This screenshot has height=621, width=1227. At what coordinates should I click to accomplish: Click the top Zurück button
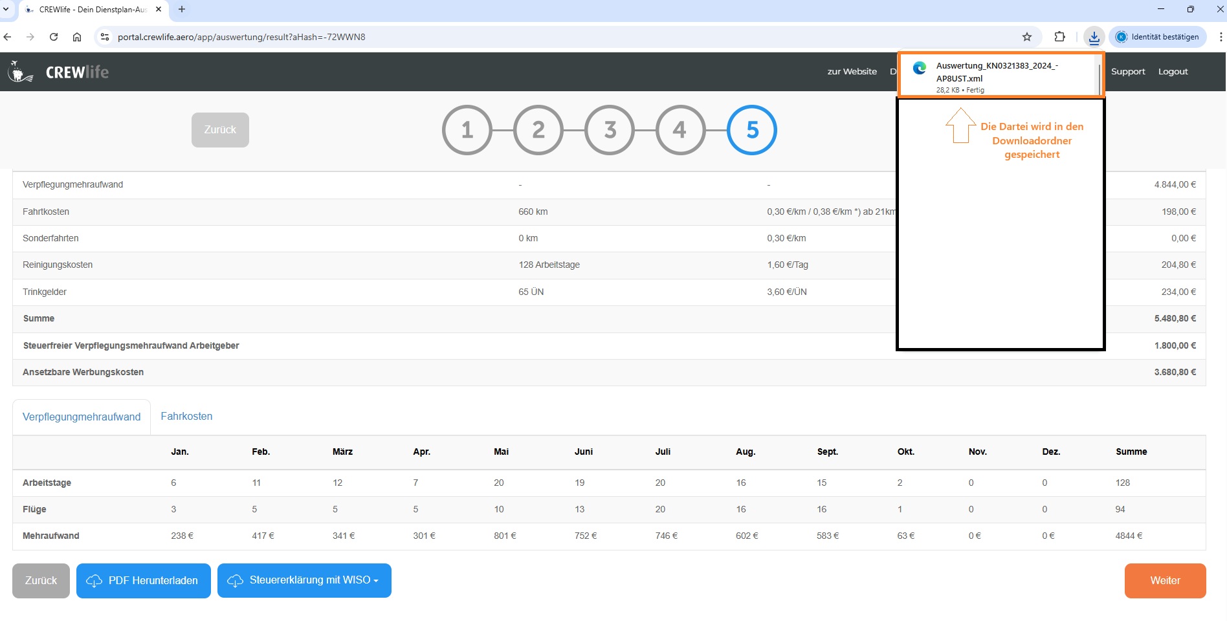click(220, 130)
